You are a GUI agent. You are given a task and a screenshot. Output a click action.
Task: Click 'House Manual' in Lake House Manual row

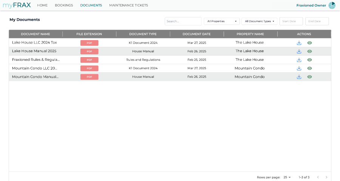(143, 51)
